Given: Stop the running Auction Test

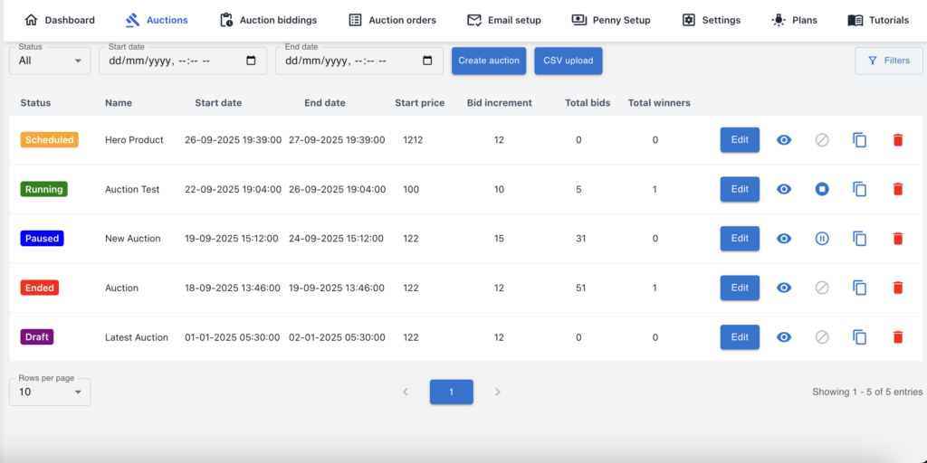Looking at the screenshot, I should click(822, 189).
